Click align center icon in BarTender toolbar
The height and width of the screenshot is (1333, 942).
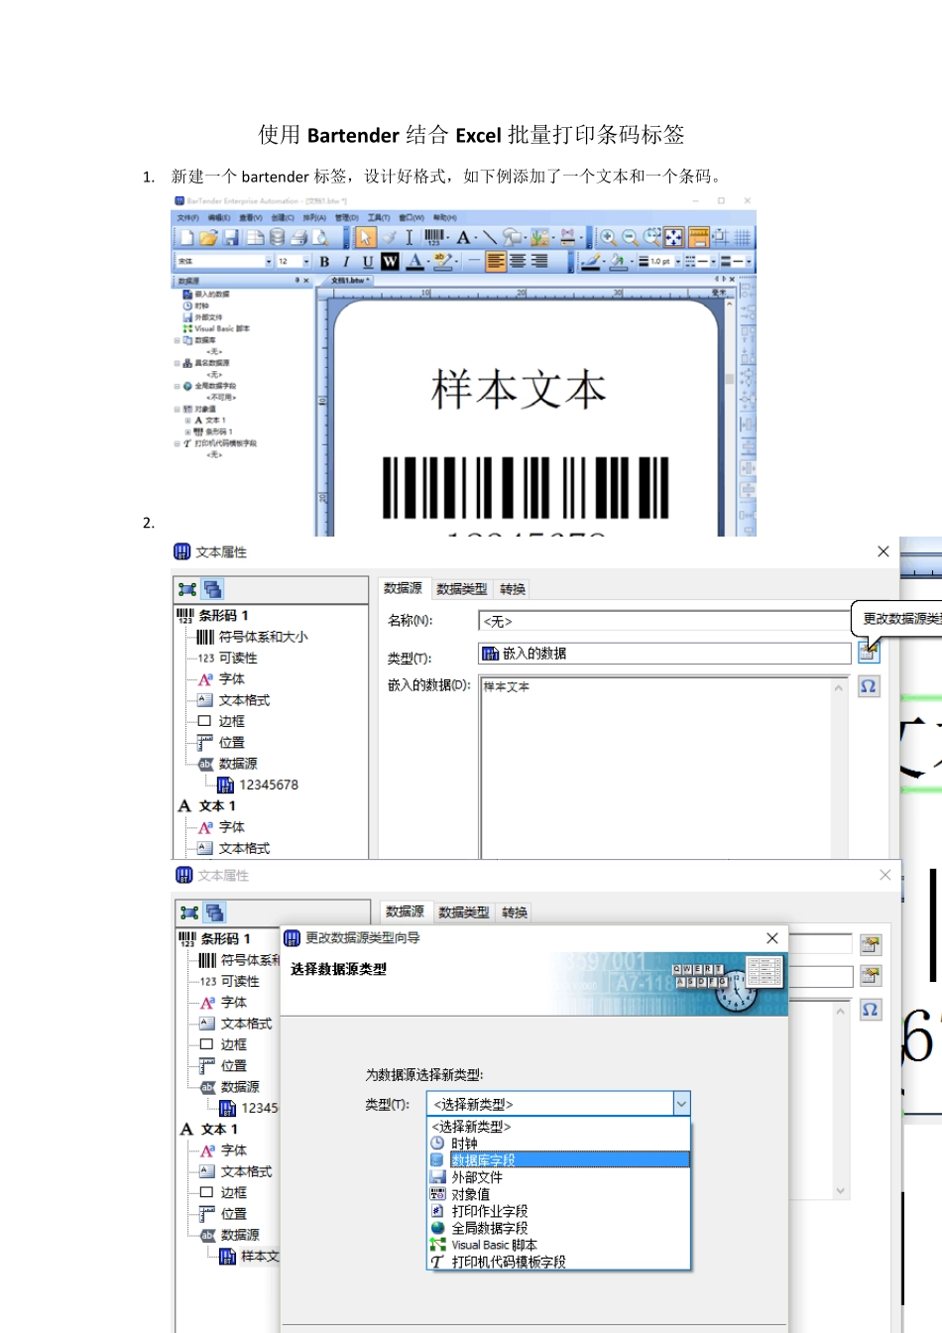(x=518, y=261)
